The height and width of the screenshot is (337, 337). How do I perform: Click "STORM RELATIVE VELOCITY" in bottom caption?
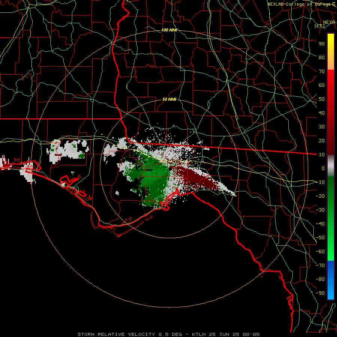click(116, 334)
